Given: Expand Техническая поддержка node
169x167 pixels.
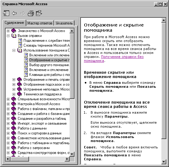Looking at the screenshot, I should pyautogui.click(x=14, y=94).
